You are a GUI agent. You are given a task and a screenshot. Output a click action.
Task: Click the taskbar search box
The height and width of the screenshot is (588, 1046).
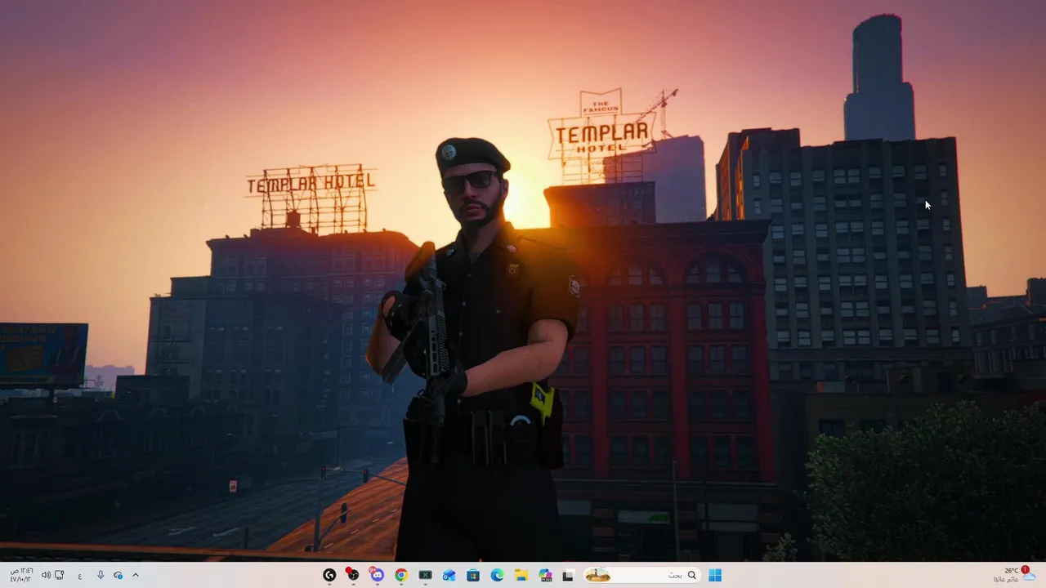coord(642,575)
